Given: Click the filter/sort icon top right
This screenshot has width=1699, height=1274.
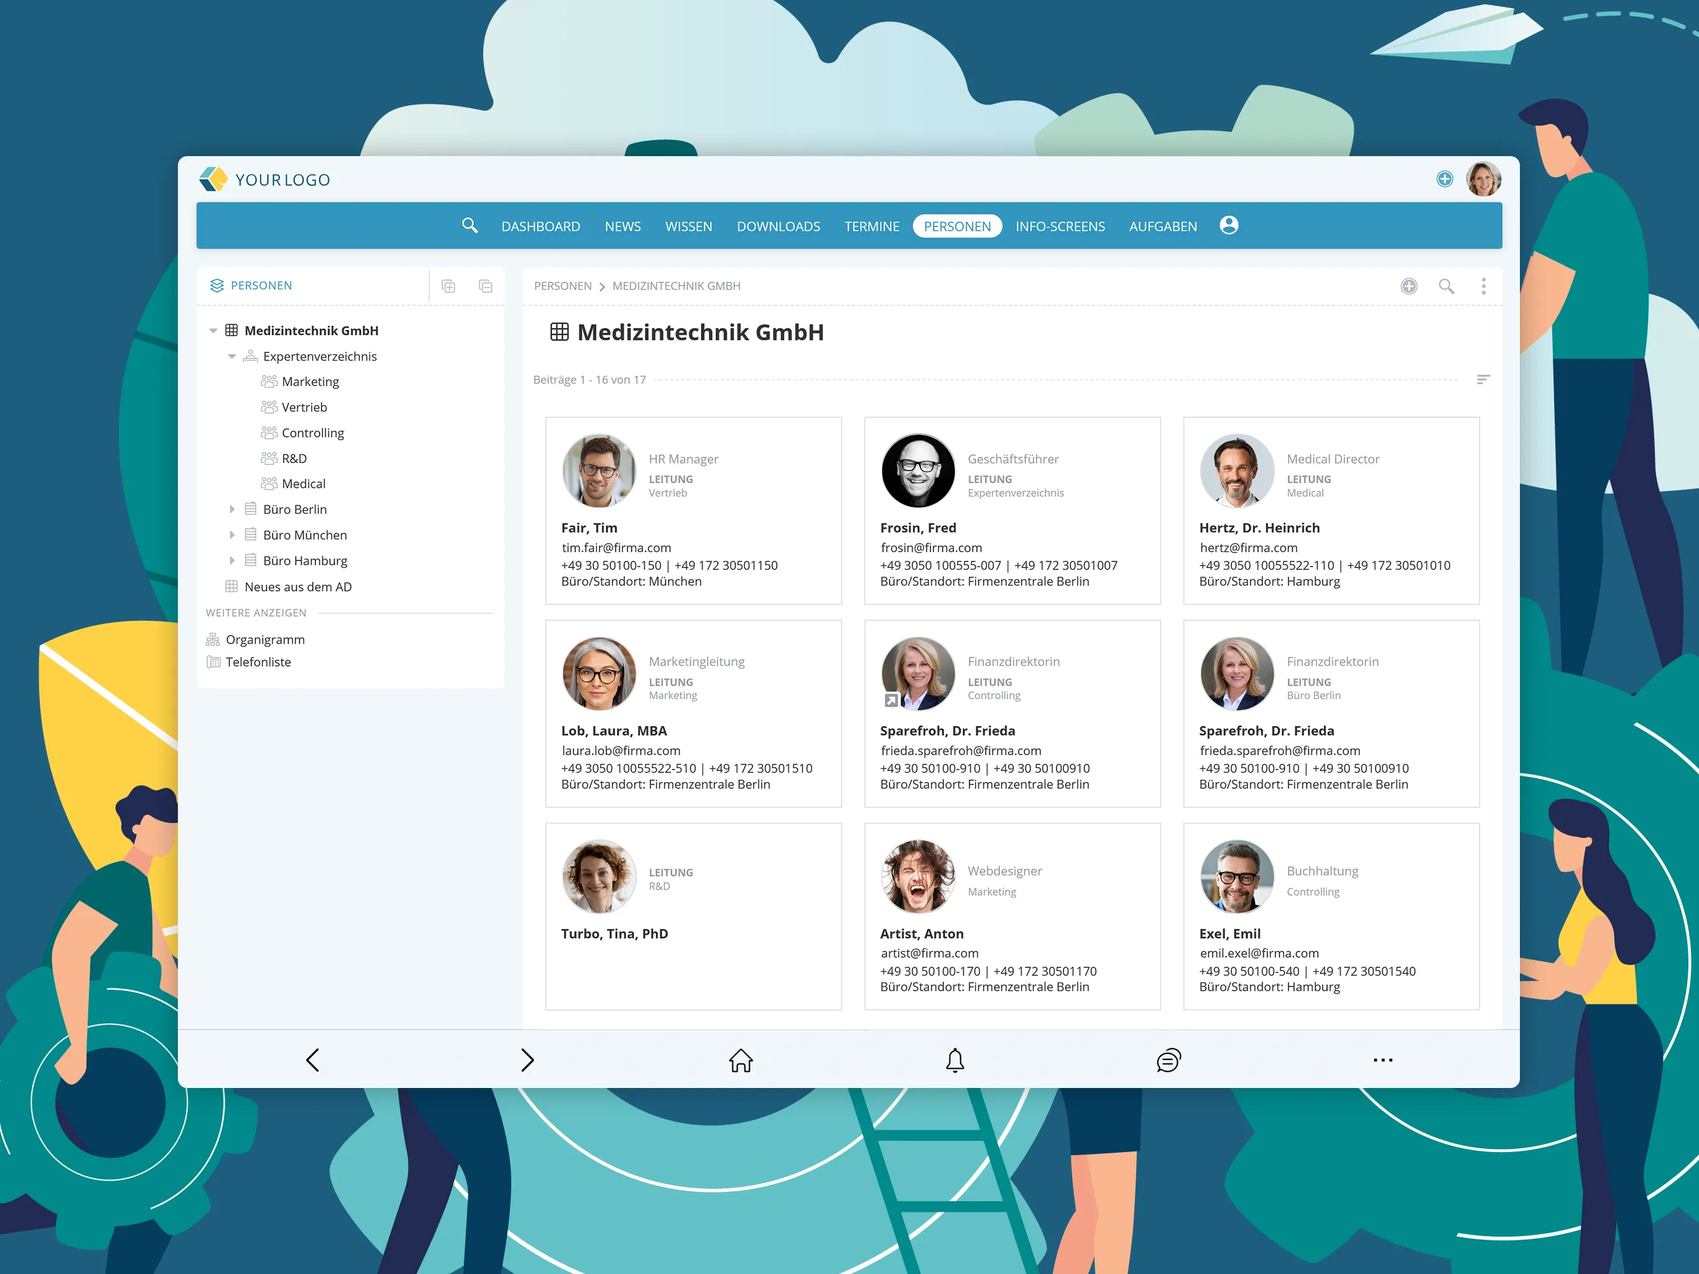Looking at the screenshot, I should pyautogui.click(x=1484, y=379).
